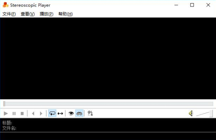The height and width of the screenshot is (140, 216).
Task: Click the 标题: label
Action: [x=7, y=123]
